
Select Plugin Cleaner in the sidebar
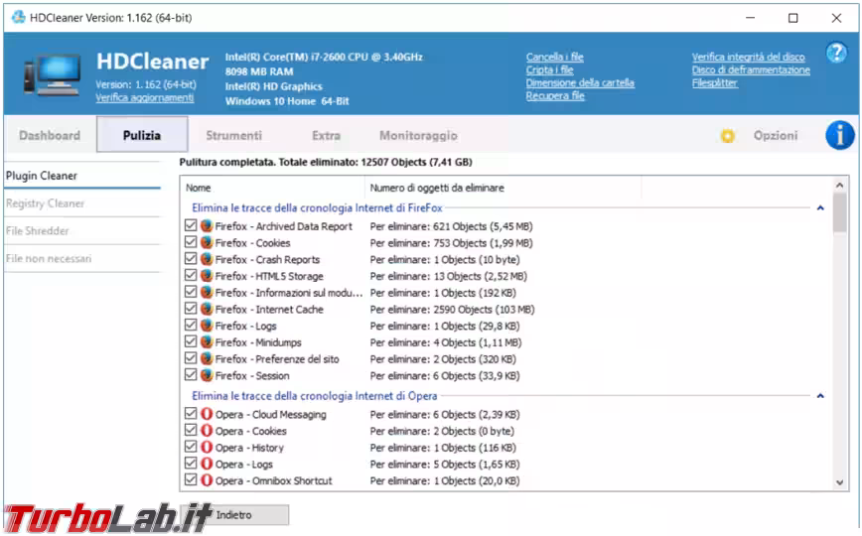[42, 176]
